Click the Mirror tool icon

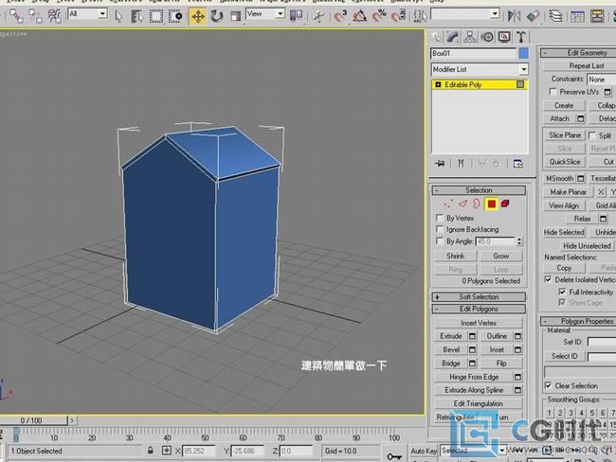coord(514,16)
